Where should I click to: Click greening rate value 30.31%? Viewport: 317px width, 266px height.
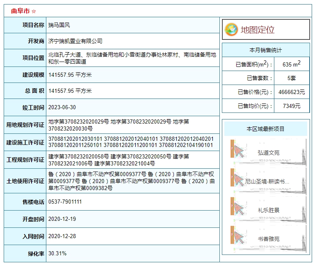(x=57, y=253)
